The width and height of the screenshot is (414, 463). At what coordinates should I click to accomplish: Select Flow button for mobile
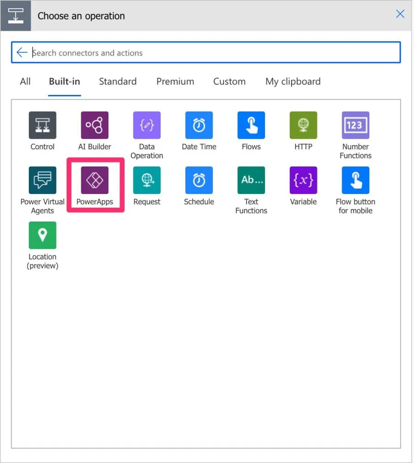coord(355,180)
